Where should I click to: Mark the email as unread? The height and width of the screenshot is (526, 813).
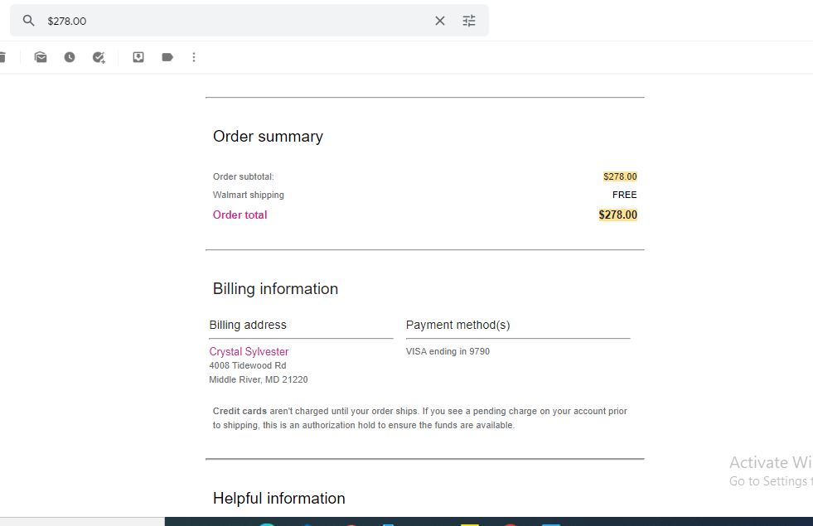[41, 57]
